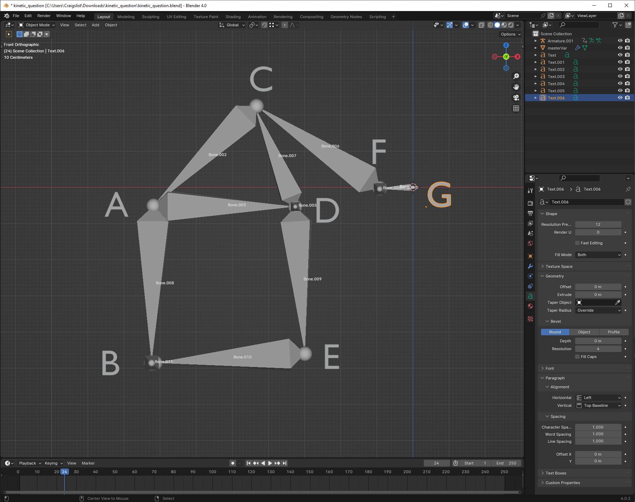This screenshot has width=635, height=502.
Task: Hide masterVar in the viewport
Action: tap(620, 48)
